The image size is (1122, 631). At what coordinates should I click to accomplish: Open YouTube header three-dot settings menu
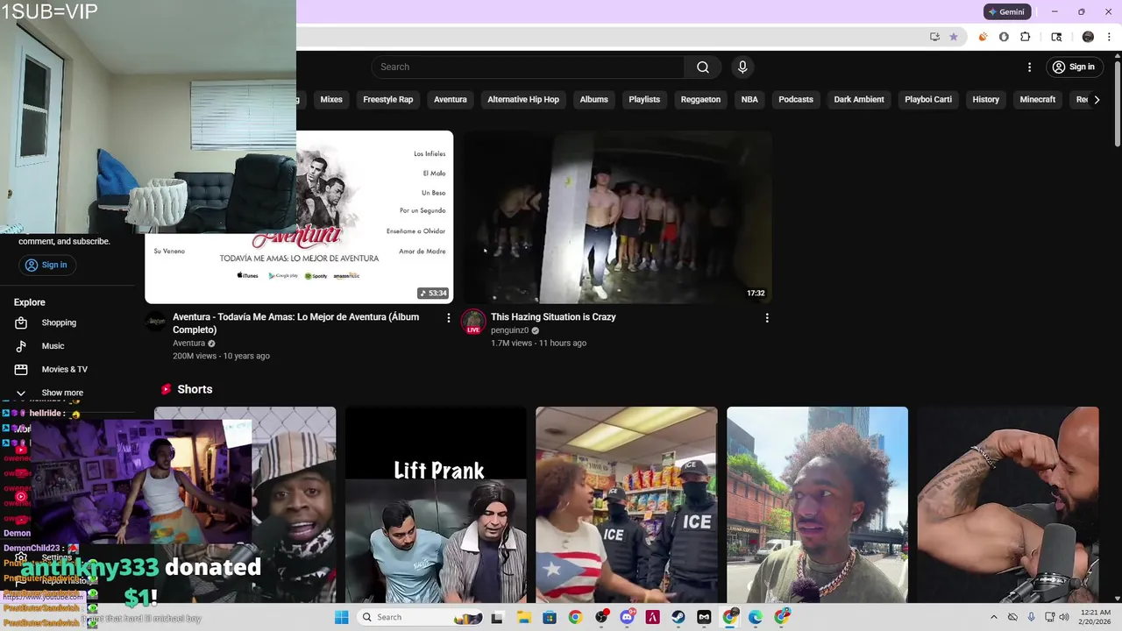click(1029, 67)
